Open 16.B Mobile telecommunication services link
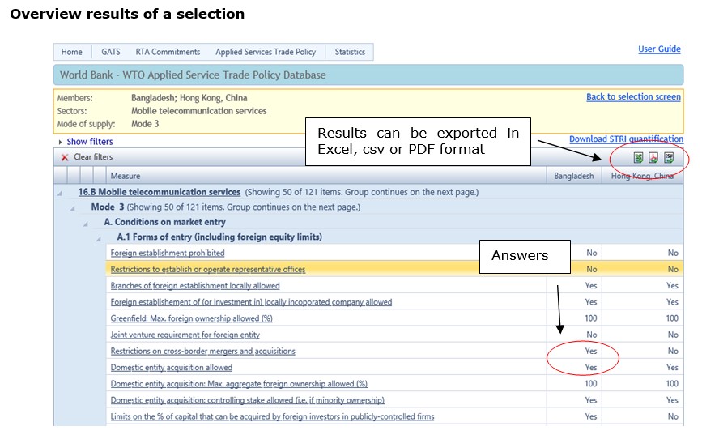The image size is (702, 439). [x=160, y=192]
